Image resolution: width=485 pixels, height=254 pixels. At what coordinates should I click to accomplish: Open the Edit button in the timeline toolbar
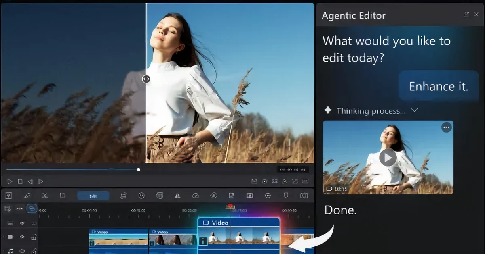[x=93, y=196]
